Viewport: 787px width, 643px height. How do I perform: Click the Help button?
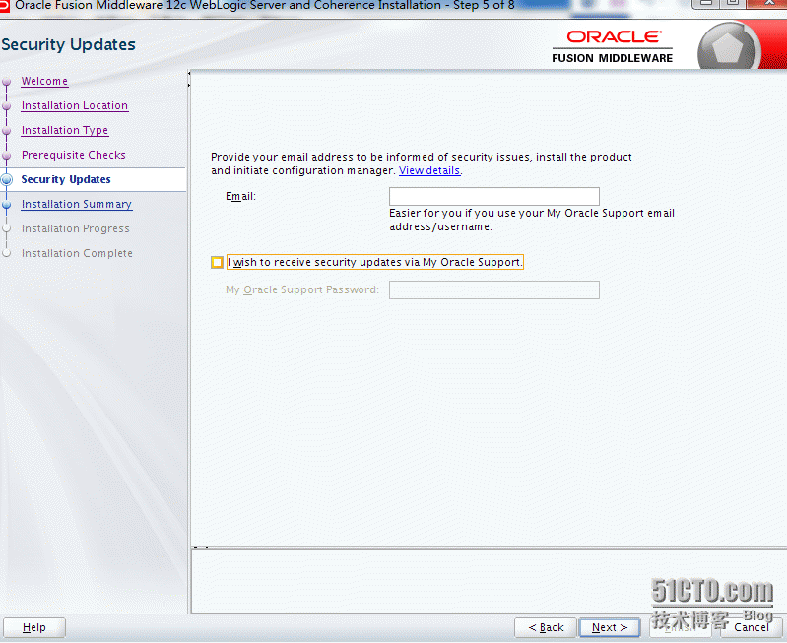click(x=34, y=627)
